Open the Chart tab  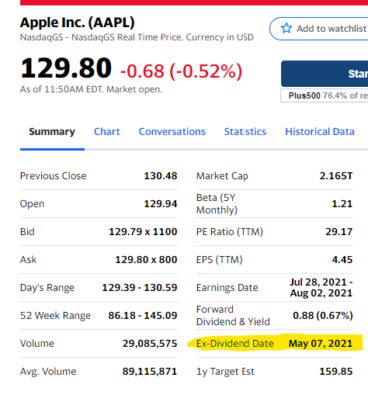tap(107, 132)
